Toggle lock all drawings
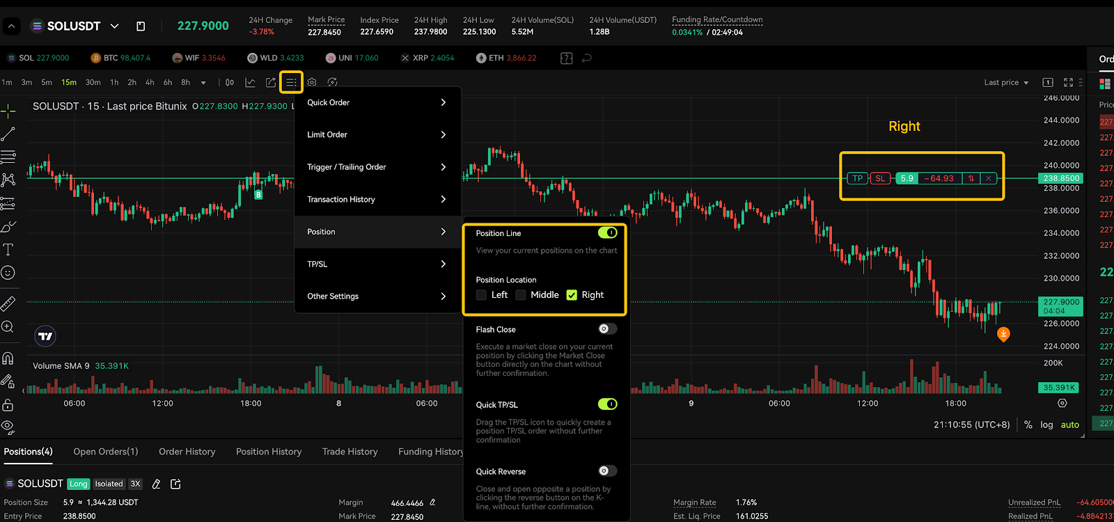This screenshot has width=1114, height=522. tap(8, 404)
